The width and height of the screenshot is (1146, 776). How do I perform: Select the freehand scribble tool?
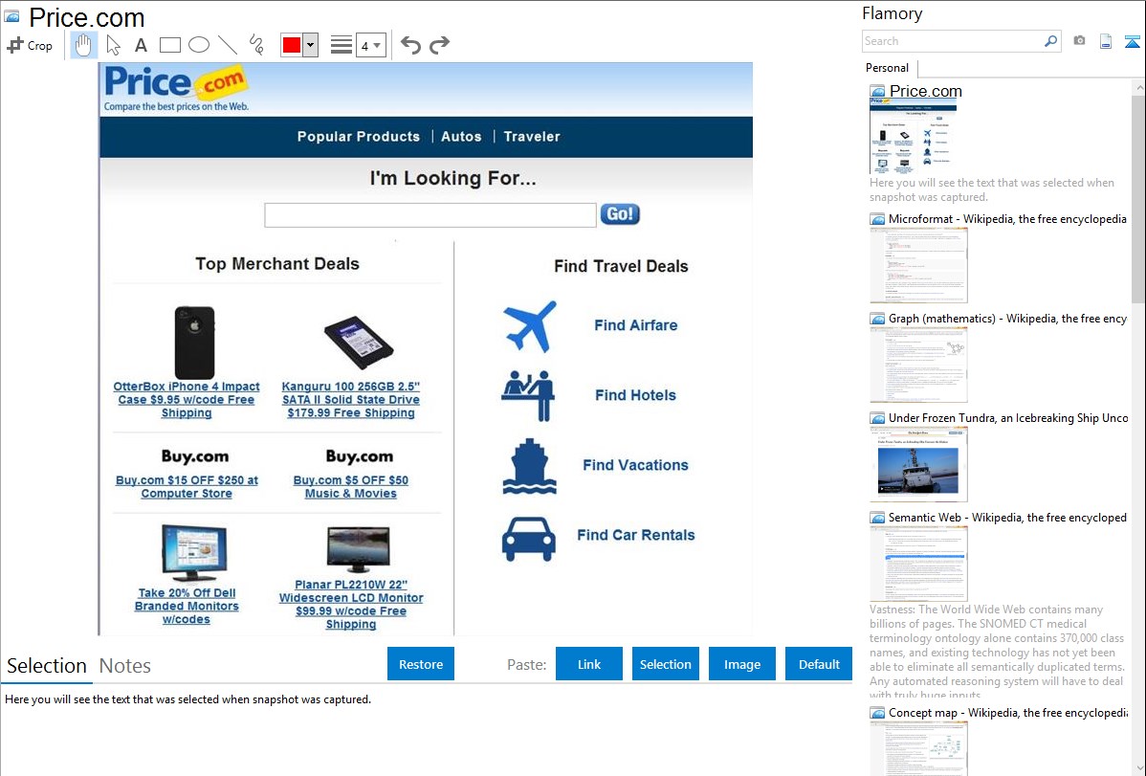tap(256, 45)
